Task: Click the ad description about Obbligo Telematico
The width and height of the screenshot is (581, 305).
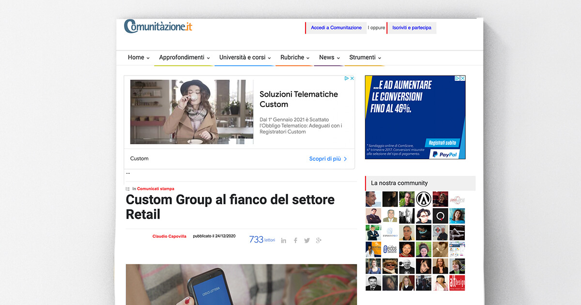Action: click(301, 125)
